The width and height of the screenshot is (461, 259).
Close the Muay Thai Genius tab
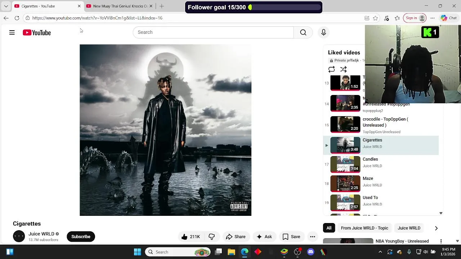pos(151,6)
